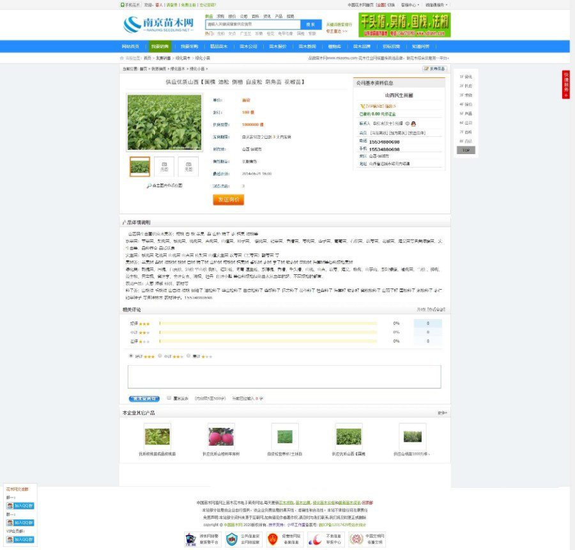The width and height of the screenshot is (575, 550).
Task: Select the one-star bad review radio button
Action: 188,356
